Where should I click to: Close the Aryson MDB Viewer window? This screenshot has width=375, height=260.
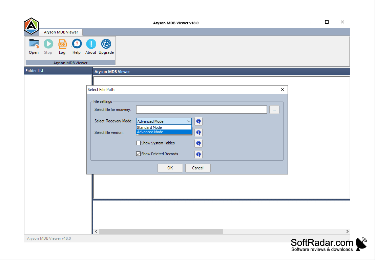342,22
